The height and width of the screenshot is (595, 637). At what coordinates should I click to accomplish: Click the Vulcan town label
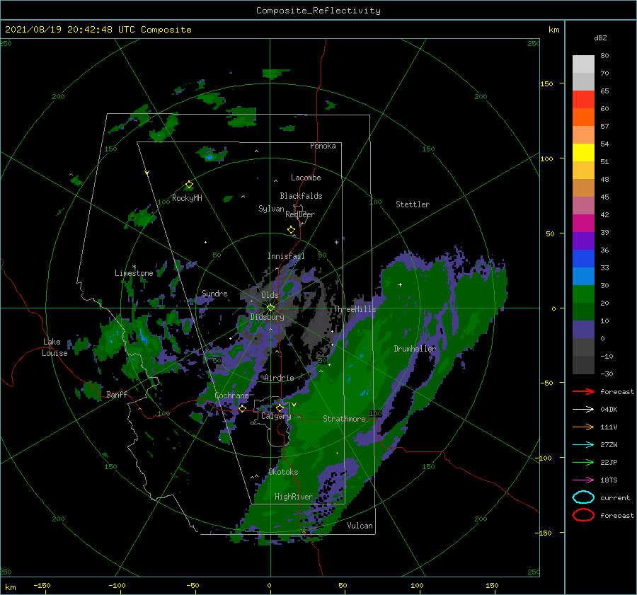point(360,526)
